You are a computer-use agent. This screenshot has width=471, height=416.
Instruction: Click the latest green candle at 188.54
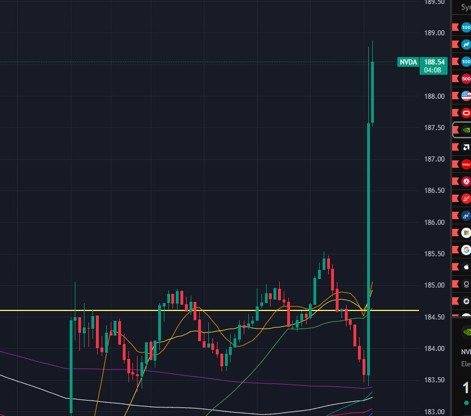[x=372, y=92]
